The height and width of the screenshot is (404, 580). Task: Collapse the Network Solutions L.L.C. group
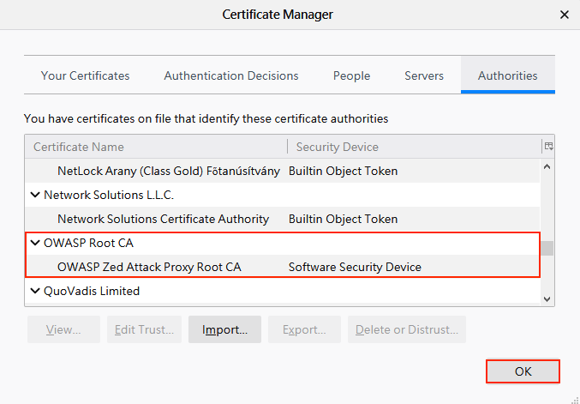click(x=35, y=195)
